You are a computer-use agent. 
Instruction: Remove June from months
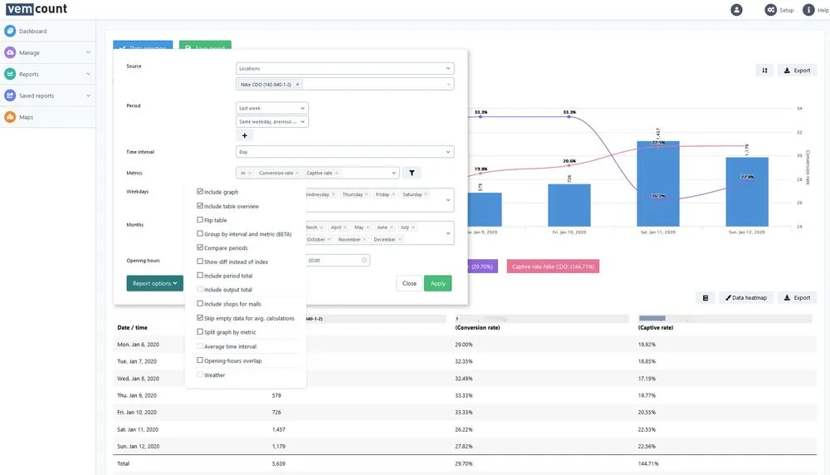[x=392, y=228]
